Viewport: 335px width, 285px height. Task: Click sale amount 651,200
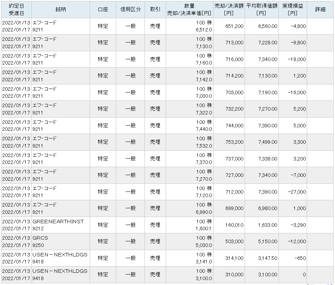point(234,26)
